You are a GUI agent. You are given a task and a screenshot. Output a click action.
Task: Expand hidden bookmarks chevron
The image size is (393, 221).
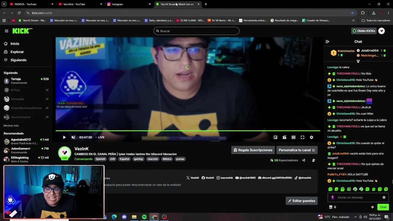[x=353, y=21]
